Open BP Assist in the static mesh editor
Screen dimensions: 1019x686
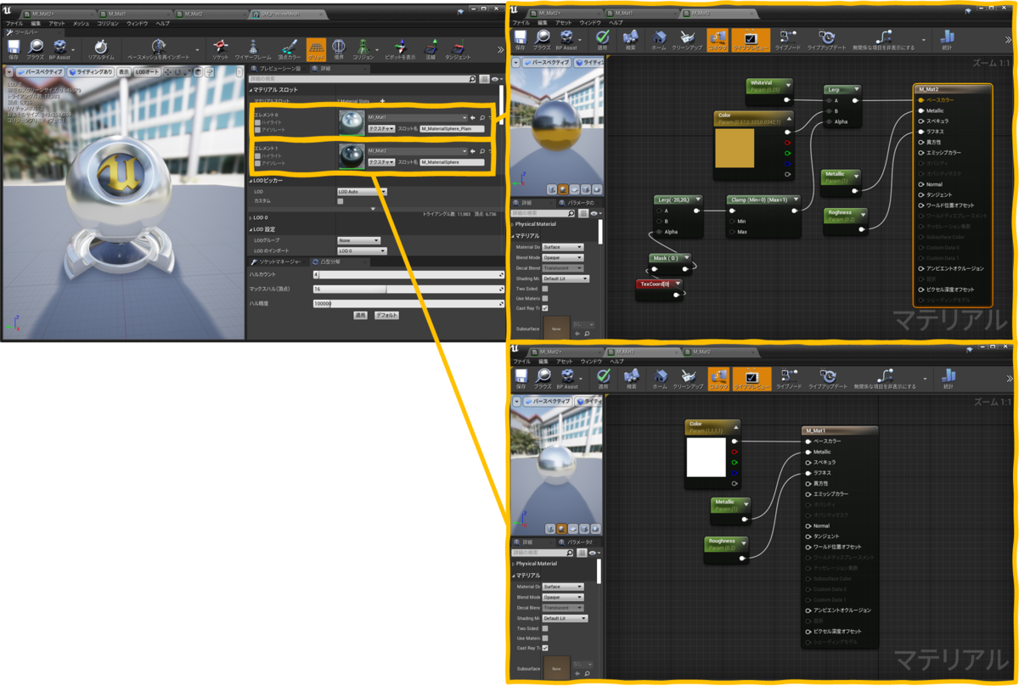pos(59,49)
